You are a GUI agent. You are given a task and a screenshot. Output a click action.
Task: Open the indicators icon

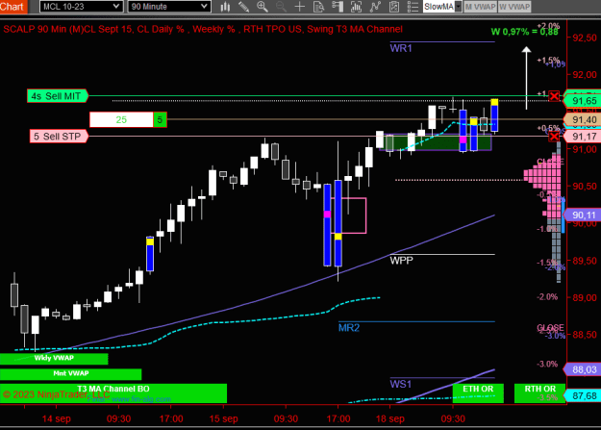point(375,7)
